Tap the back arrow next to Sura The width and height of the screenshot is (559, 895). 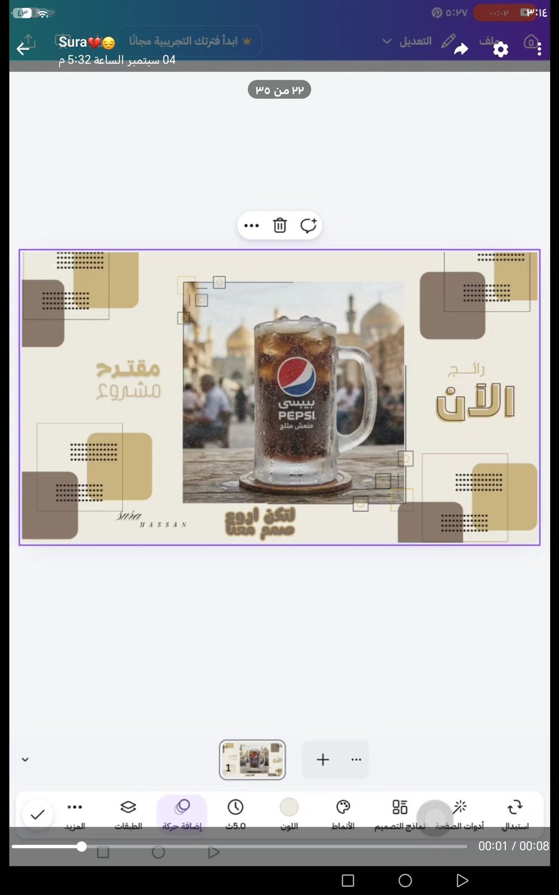(23, 49)
